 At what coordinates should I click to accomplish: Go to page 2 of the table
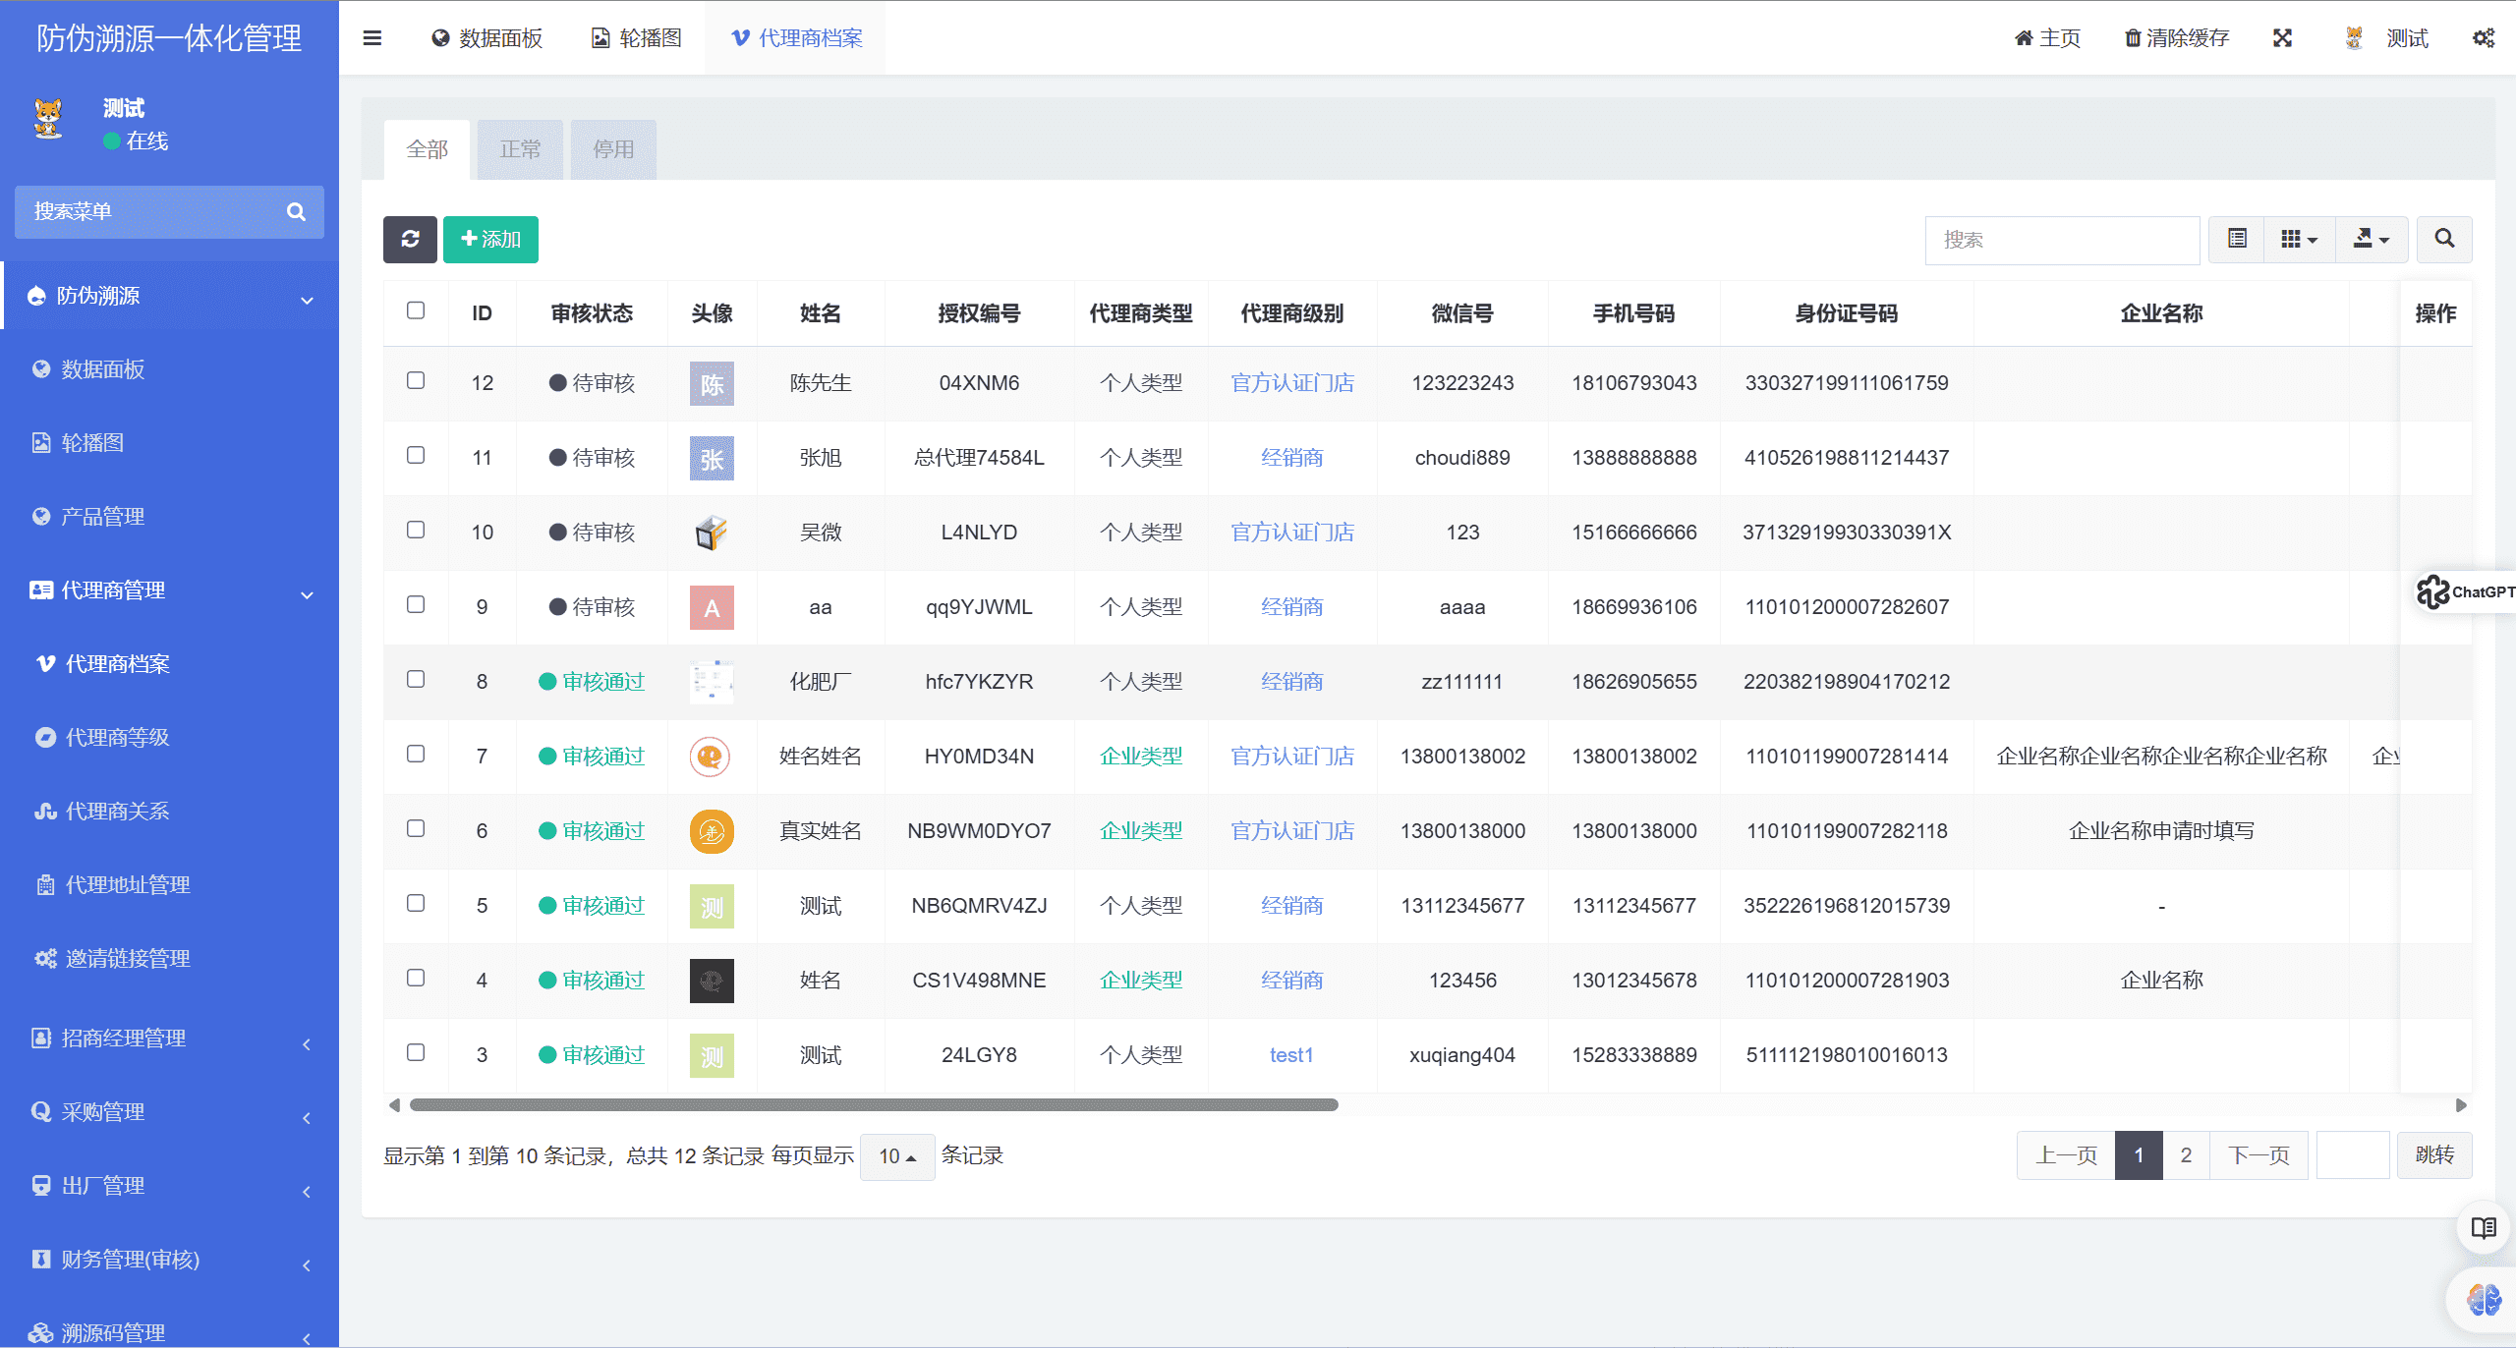tap(2186, 1155)
